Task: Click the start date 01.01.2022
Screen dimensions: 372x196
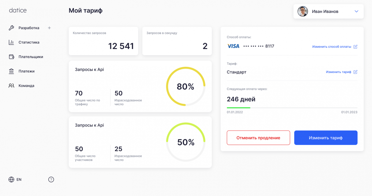Action: 235,112
